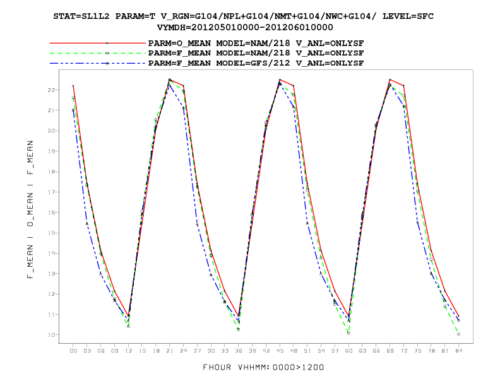Click the blue GFS triangle marker at hour 03

pos(86,223)
